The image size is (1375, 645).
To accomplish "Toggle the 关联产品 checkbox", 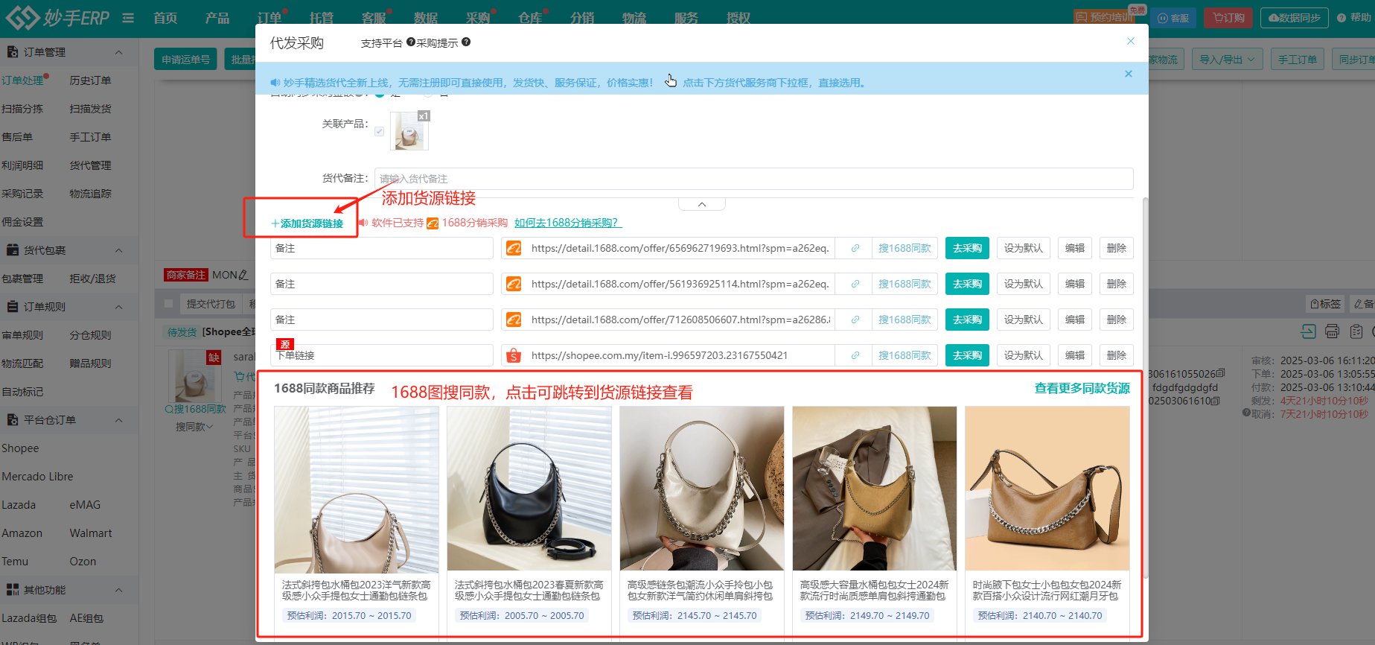I will tap(380, 131).
